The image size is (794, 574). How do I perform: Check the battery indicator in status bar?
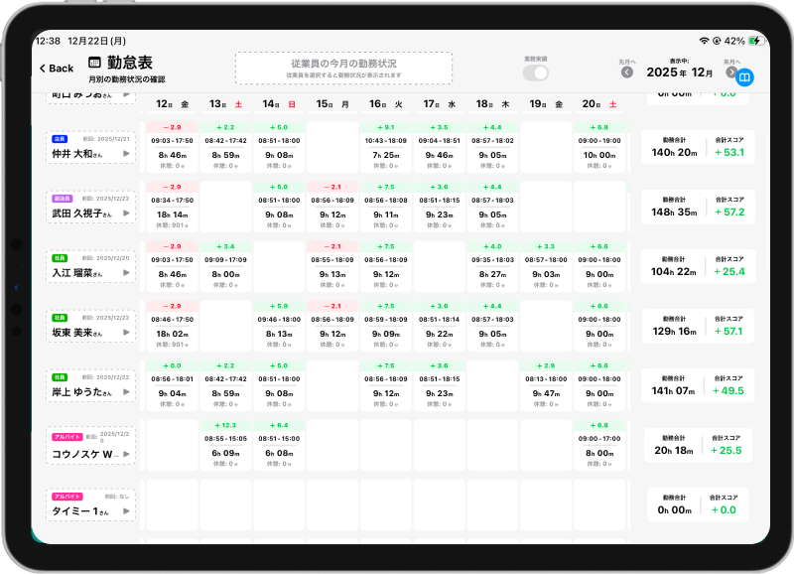point(754,41)
